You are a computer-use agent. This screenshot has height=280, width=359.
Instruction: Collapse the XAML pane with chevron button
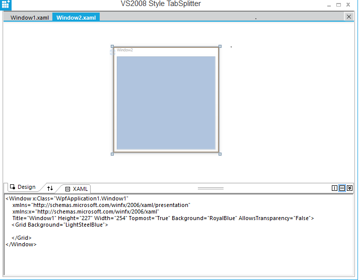click(x=350, y=188)
